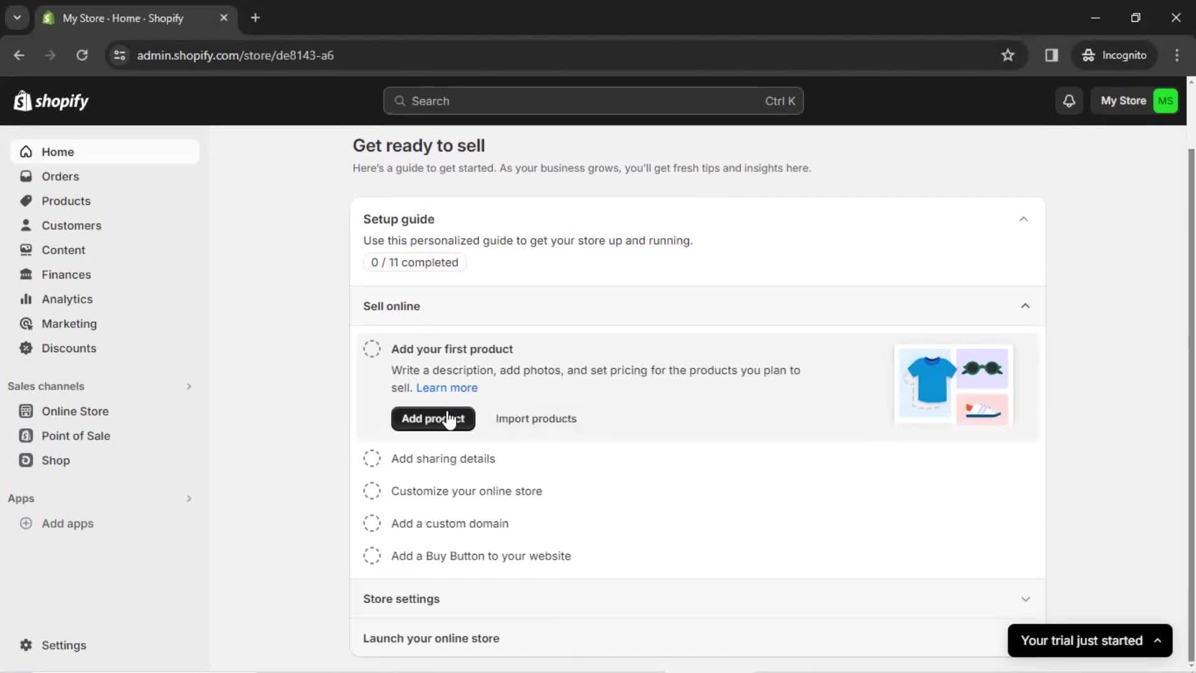This screenshot has height=673, width=1196.
Task: Select the Settings menu item
Action: (x=64, y=645)
